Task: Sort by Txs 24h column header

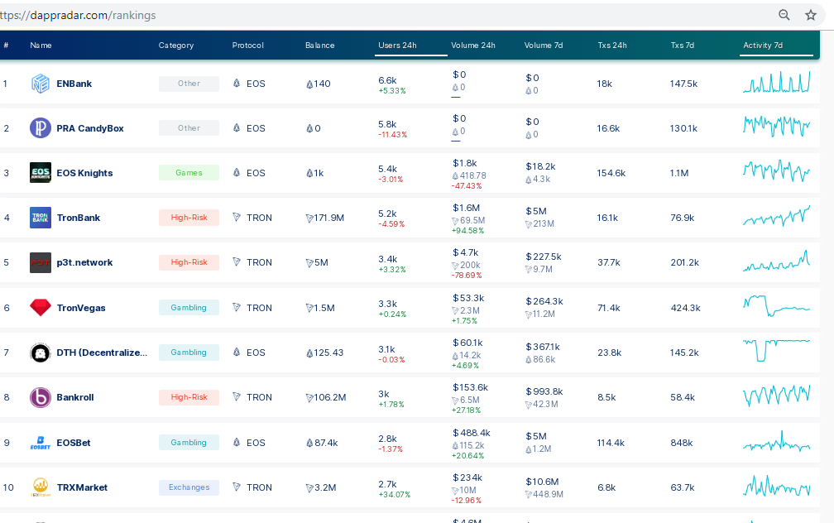Action: [x=612, y=46]
